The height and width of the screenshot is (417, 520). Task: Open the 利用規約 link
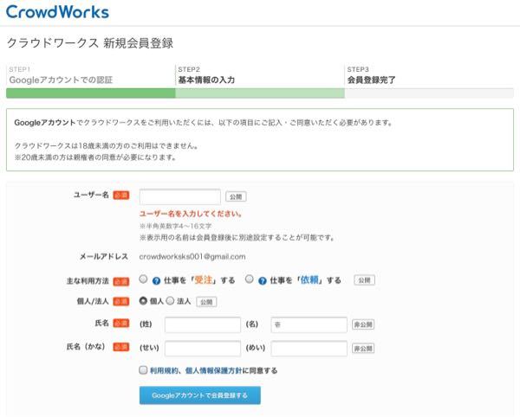tap(164, 370)
